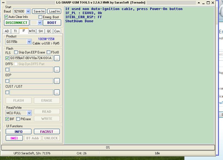223x160 pixels.
Task: Maximize the LG-SHARP GSM TOOLS window
Action: (x=208, y=3)
